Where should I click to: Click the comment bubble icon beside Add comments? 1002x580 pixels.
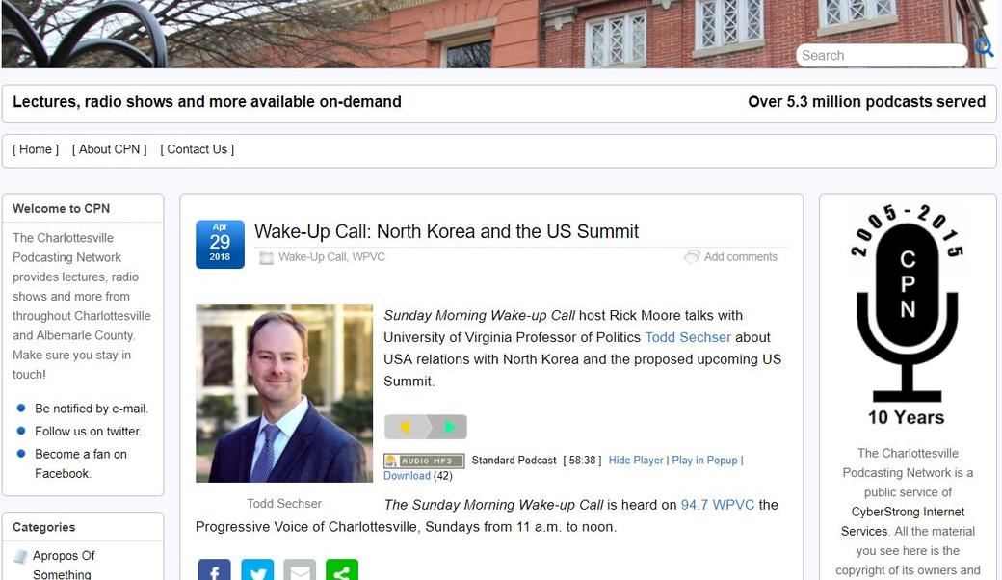point(692,257)
